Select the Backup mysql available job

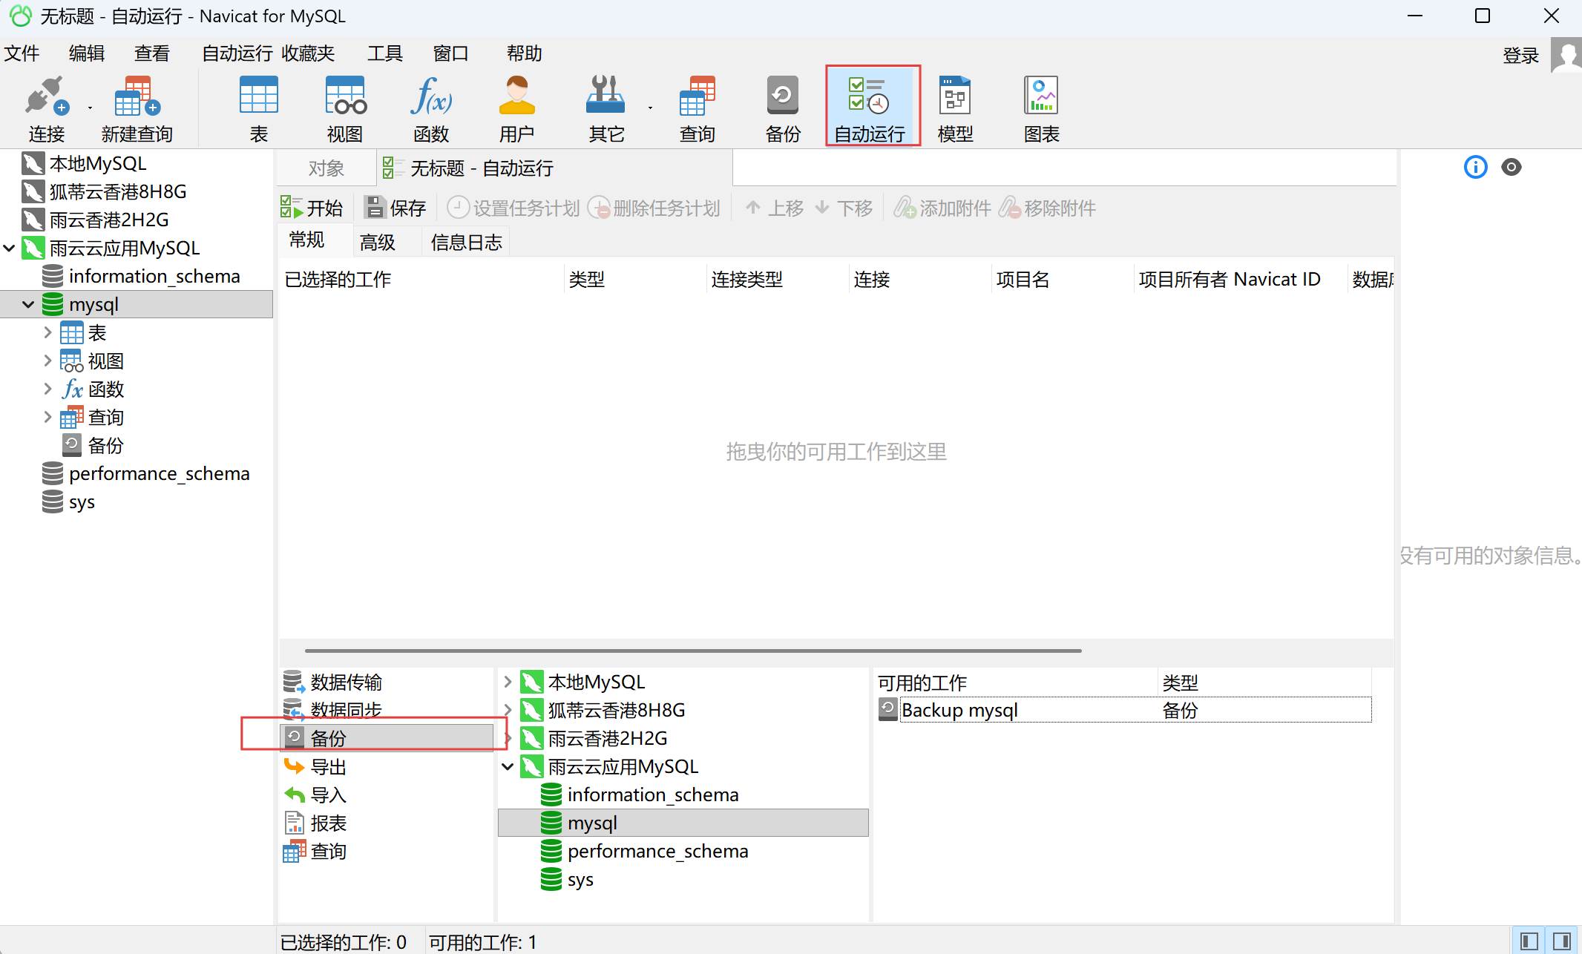tap(959, 710)
